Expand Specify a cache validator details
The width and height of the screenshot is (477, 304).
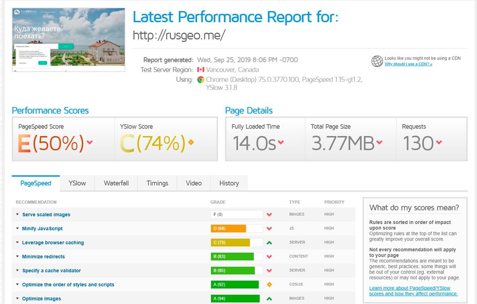(51, 271)
